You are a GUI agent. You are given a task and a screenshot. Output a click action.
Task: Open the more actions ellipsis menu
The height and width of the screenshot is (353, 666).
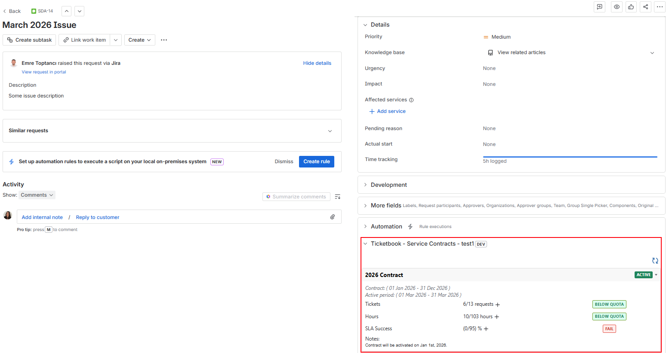point(660,7)
